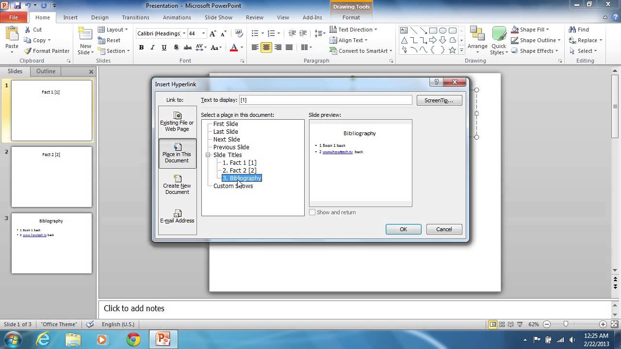The image size is (621, 349).
Task: Select Bibliography slide thumbnail in Slides pane
Action: (x=51, y=243)
